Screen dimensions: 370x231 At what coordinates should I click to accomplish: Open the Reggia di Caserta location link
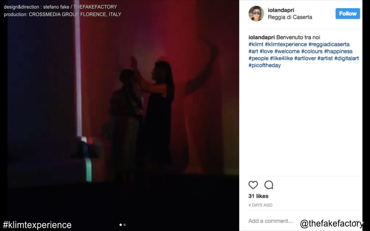[x=290, y=17]
